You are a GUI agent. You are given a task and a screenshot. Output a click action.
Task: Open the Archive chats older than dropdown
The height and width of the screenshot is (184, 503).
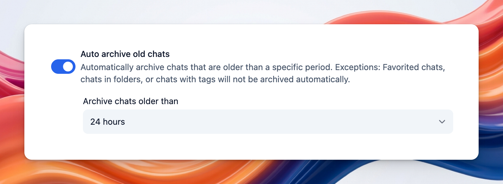267,122
